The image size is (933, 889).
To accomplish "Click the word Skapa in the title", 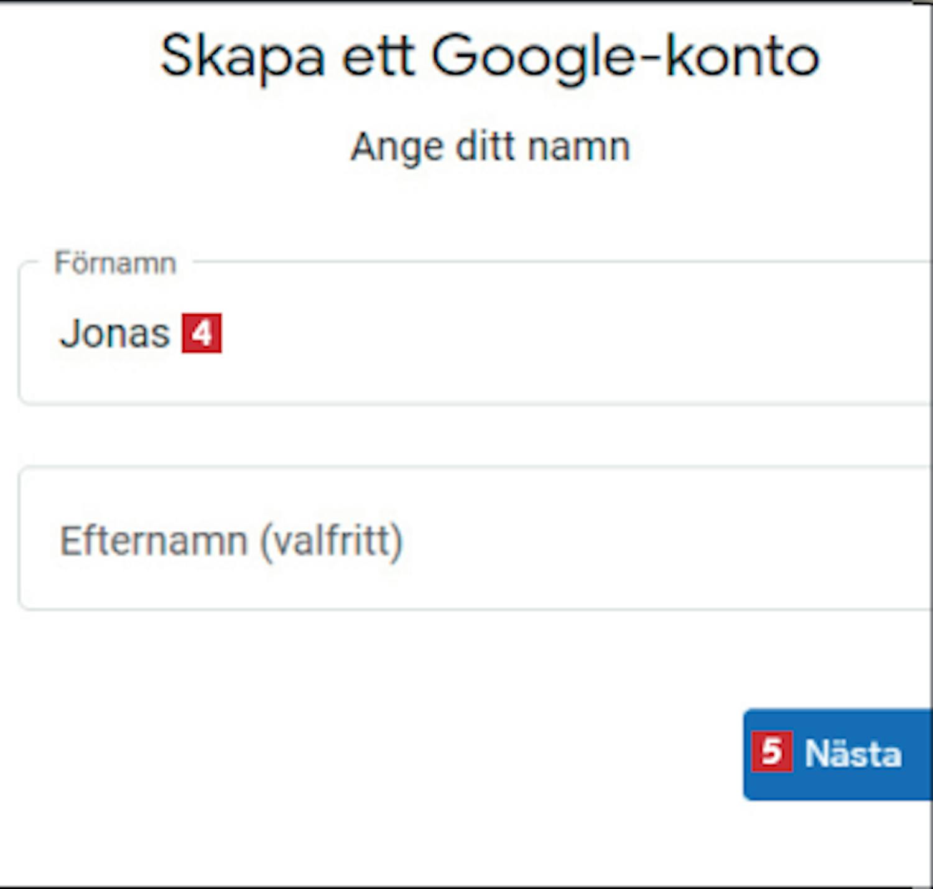I will pyautogui.click(x=243, y=57).
